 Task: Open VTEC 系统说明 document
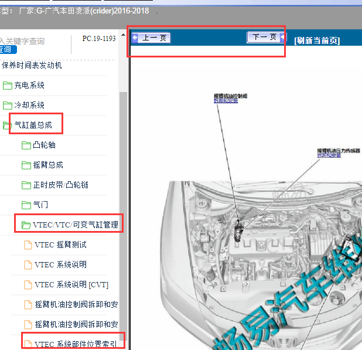[x=60, y=264]
